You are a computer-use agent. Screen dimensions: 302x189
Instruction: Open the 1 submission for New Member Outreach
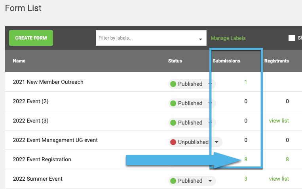pos(246,82)
